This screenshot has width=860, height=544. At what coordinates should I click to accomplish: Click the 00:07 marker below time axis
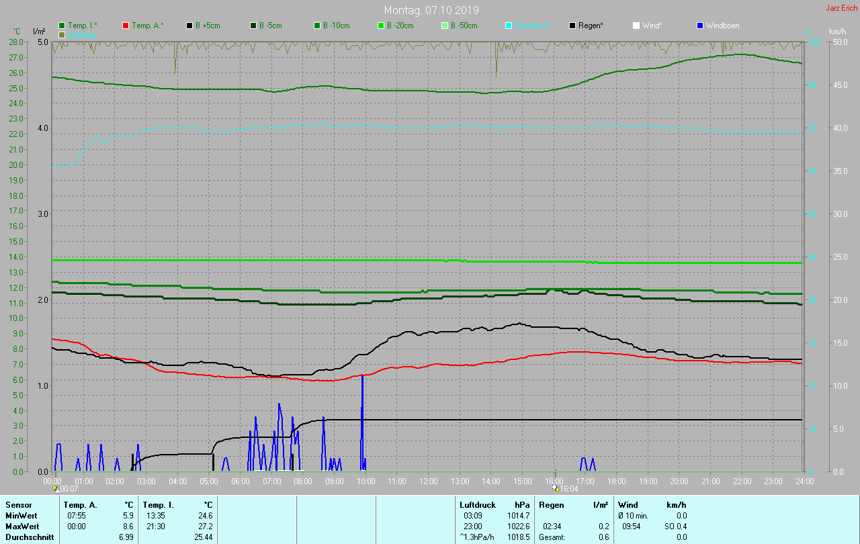tap(68, 489)
